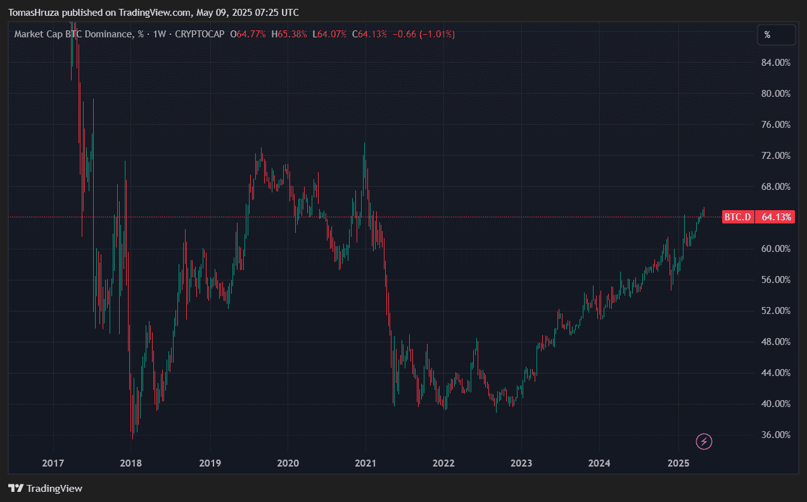Click the 36.00% label on the price axis
Image resolution: width=807 pixels, height=502 pixels.
pyautogui.click(x=776, y=435)
